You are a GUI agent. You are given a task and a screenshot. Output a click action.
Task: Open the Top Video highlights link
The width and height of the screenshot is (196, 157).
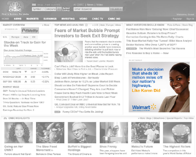tap(189, 118)
